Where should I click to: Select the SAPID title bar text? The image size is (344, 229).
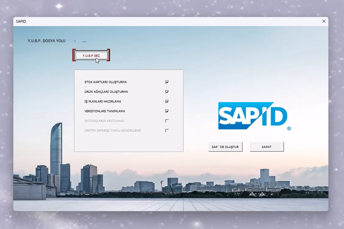click(20, 21)
